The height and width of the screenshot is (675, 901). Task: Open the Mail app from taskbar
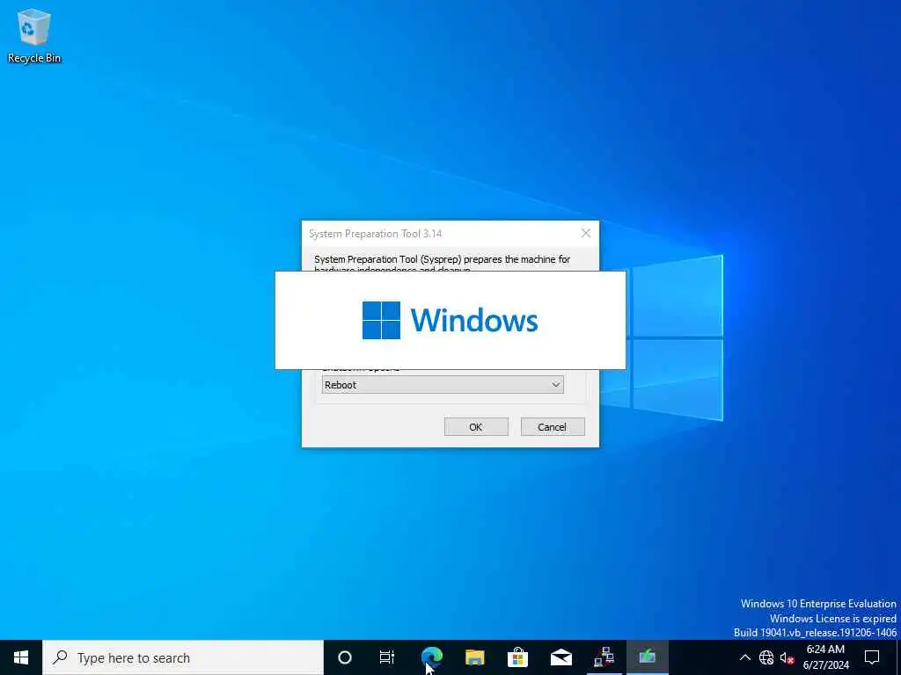560,657
